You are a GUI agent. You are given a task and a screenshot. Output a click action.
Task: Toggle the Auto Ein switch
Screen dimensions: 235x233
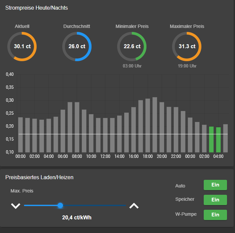click(x=215, y=185)
